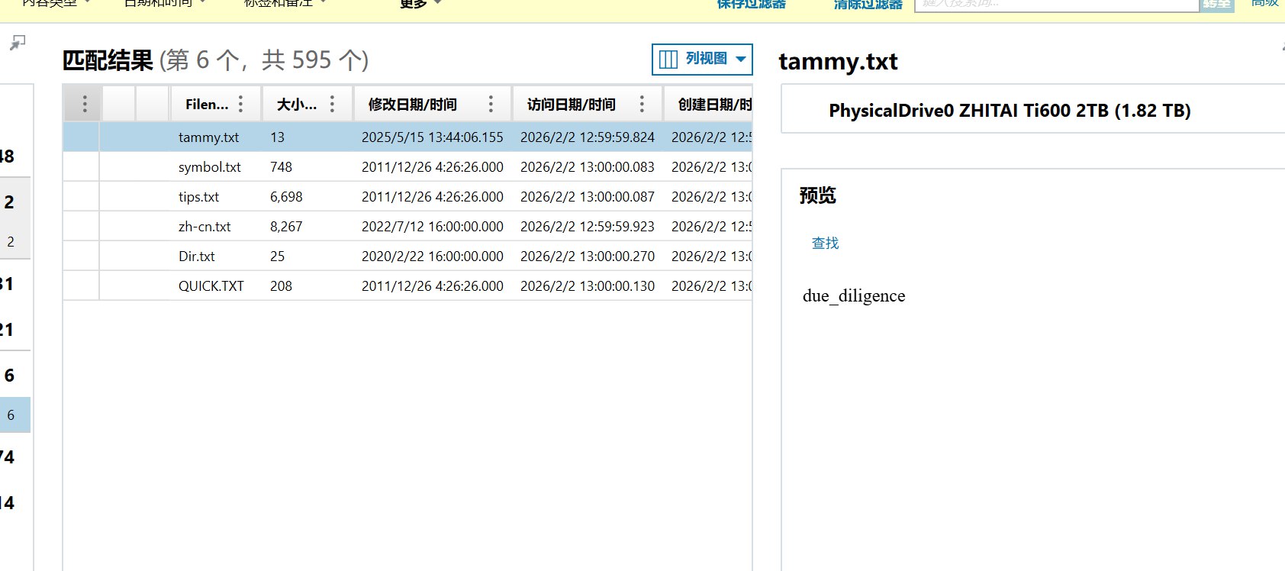The height and width of the screenshot is (571, 1285).
Task: Click the search input box at top
Action: coord(1057,5)
